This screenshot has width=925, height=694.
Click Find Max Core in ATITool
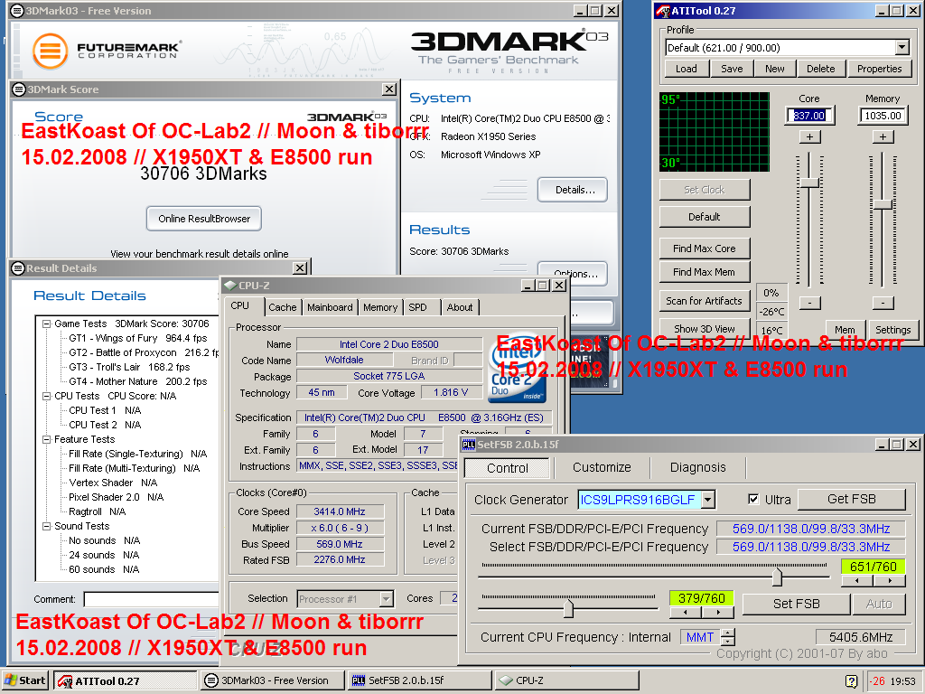pyautogui.click(x=705, y=249)
